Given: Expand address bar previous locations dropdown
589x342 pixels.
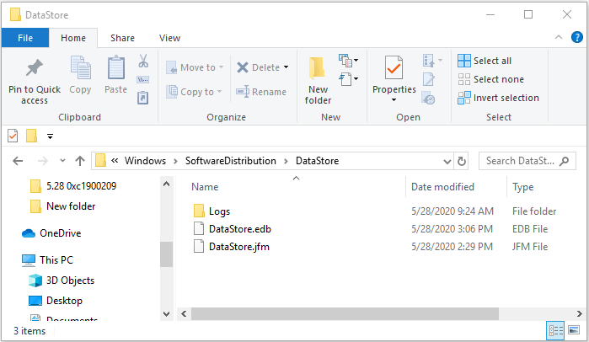Looking at the screenshot, I should click(447, 162).
